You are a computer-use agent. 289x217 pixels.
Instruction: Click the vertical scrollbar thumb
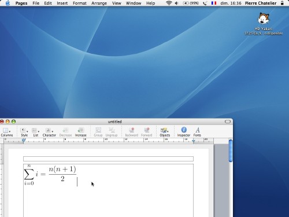point(231,150)
